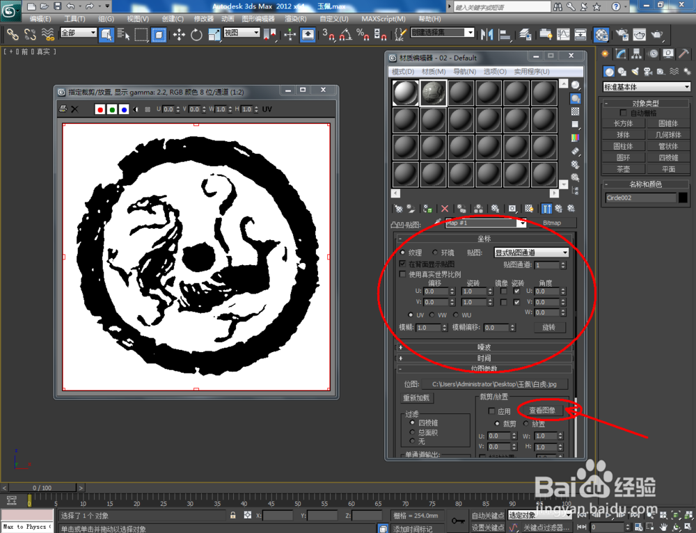Open material editor 模式(D) menu

point(402,72)
